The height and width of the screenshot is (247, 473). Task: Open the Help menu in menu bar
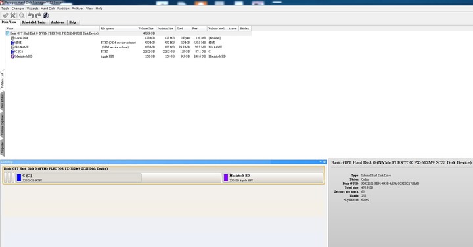pos(99,9)
